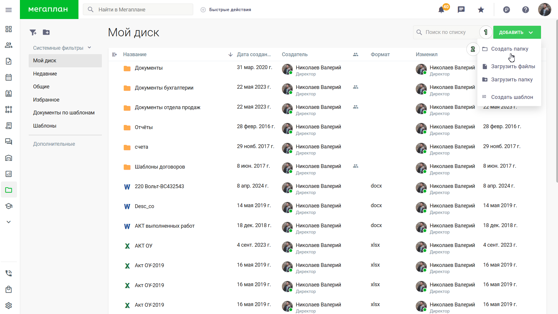Select Создать папку from the menu

[x=509, y=49]
